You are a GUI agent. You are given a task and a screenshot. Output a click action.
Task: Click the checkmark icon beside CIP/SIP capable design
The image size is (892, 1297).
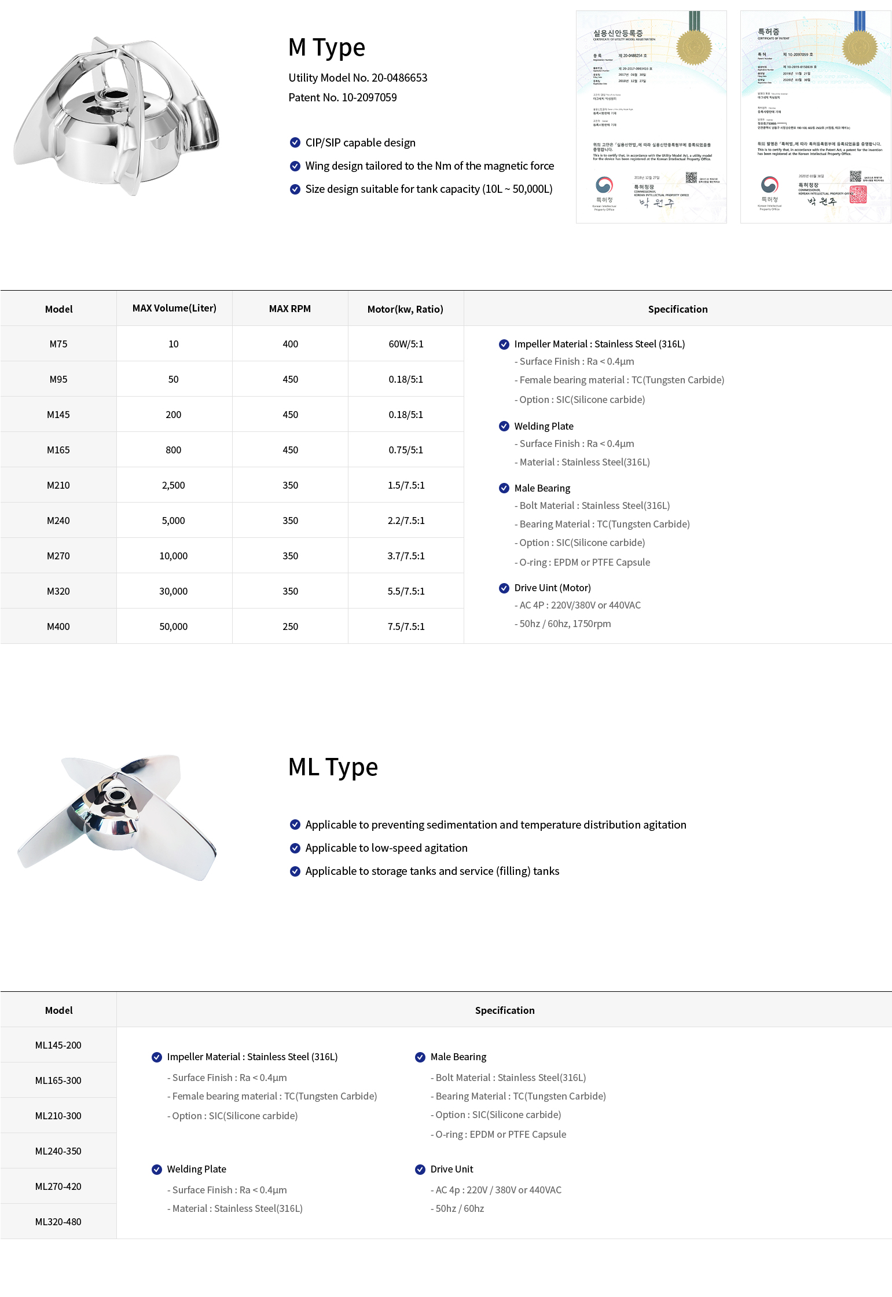[295, 142]
